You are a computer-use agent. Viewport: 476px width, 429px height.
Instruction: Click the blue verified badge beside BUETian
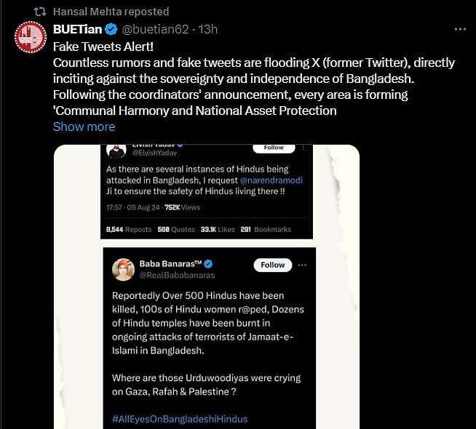click(x=111, y=30)
